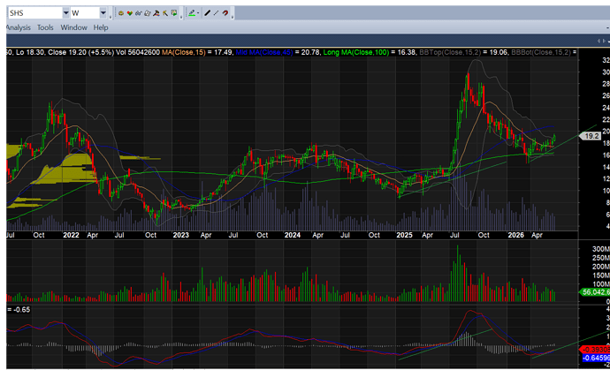Click the running figure toolbar icon
This screenshot has width=610, height=370.
(x=156, y=13)
